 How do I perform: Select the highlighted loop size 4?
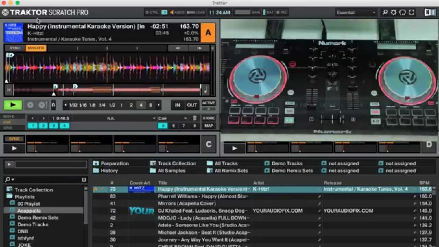(x=141, y=105)
